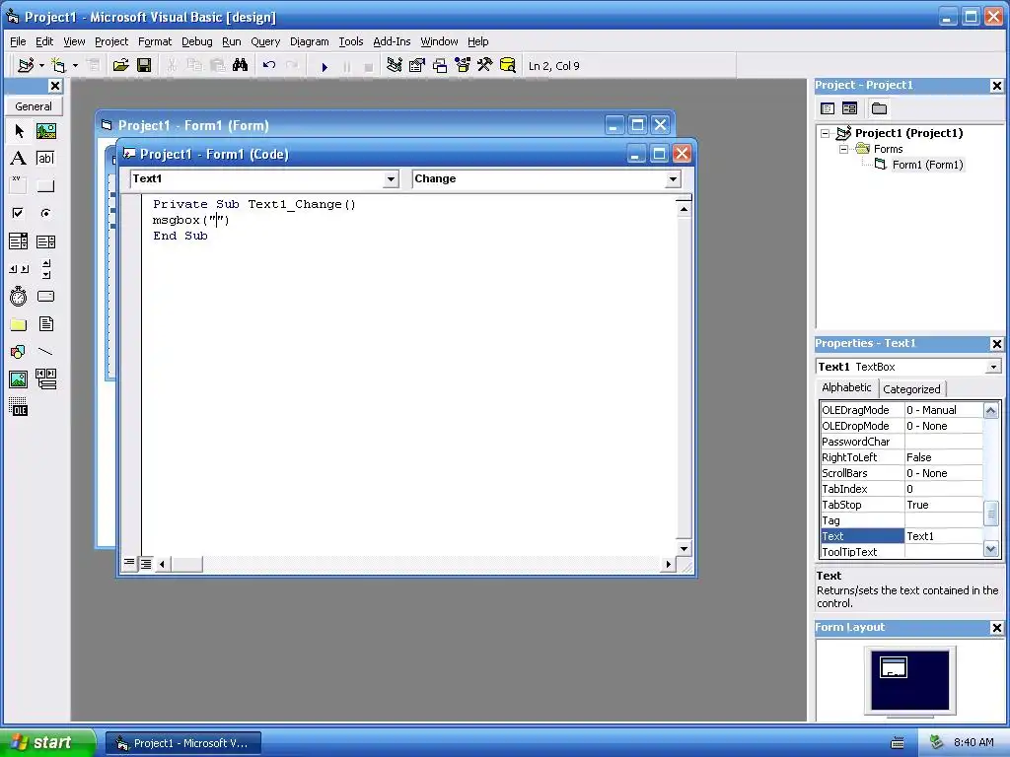1010x757 pixels.
Task: Select the PasswordChar property row
Action: pos(902,442)
